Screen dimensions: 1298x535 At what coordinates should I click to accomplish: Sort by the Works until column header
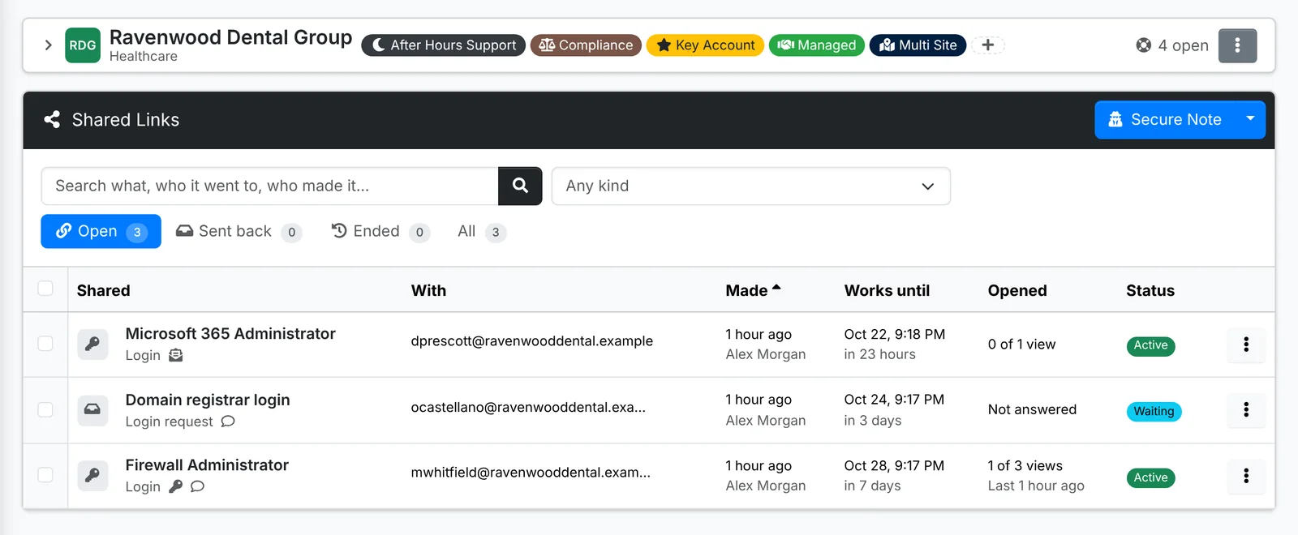[887, 290]
